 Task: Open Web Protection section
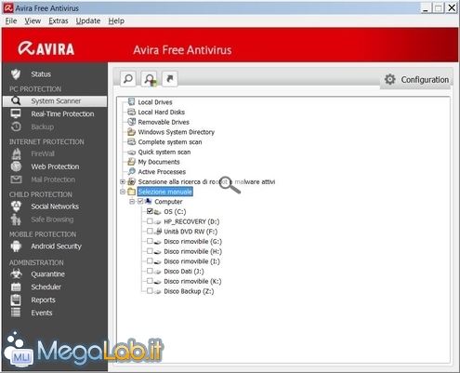55,167
